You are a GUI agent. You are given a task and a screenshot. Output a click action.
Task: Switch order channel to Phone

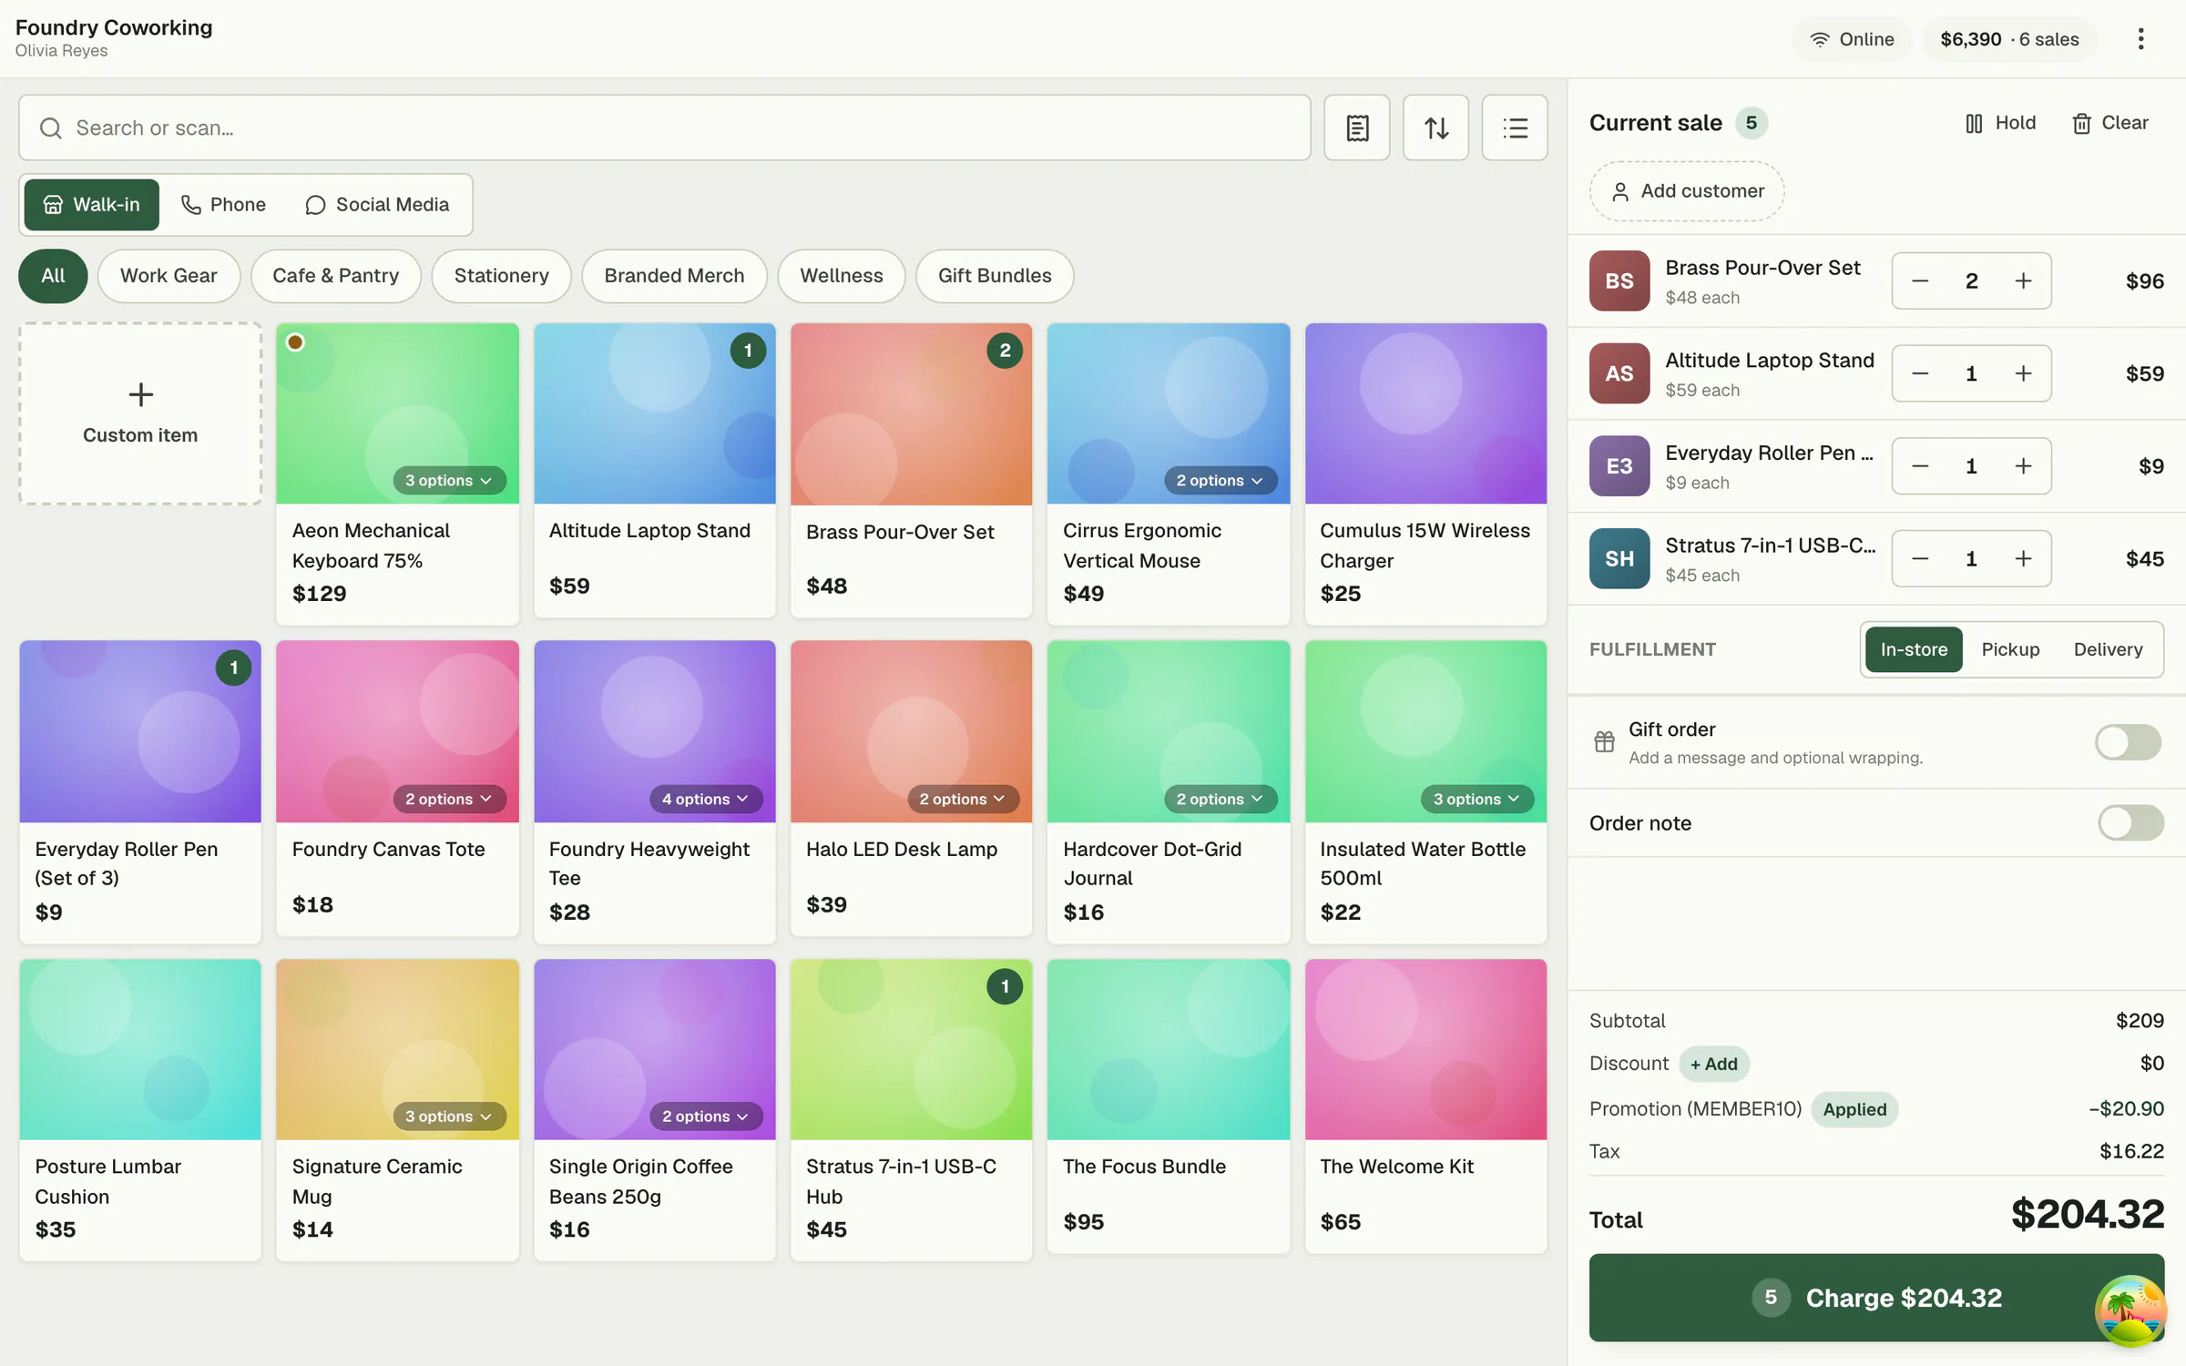(x=223, y=205)
